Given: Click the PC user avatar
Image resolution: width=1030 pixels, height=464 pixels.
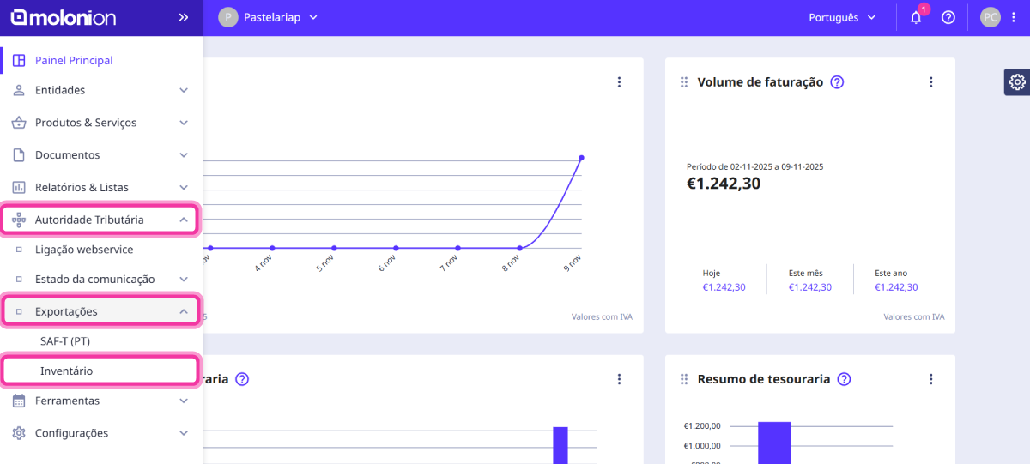Looking at the screenshot, I should coord(991,18).
